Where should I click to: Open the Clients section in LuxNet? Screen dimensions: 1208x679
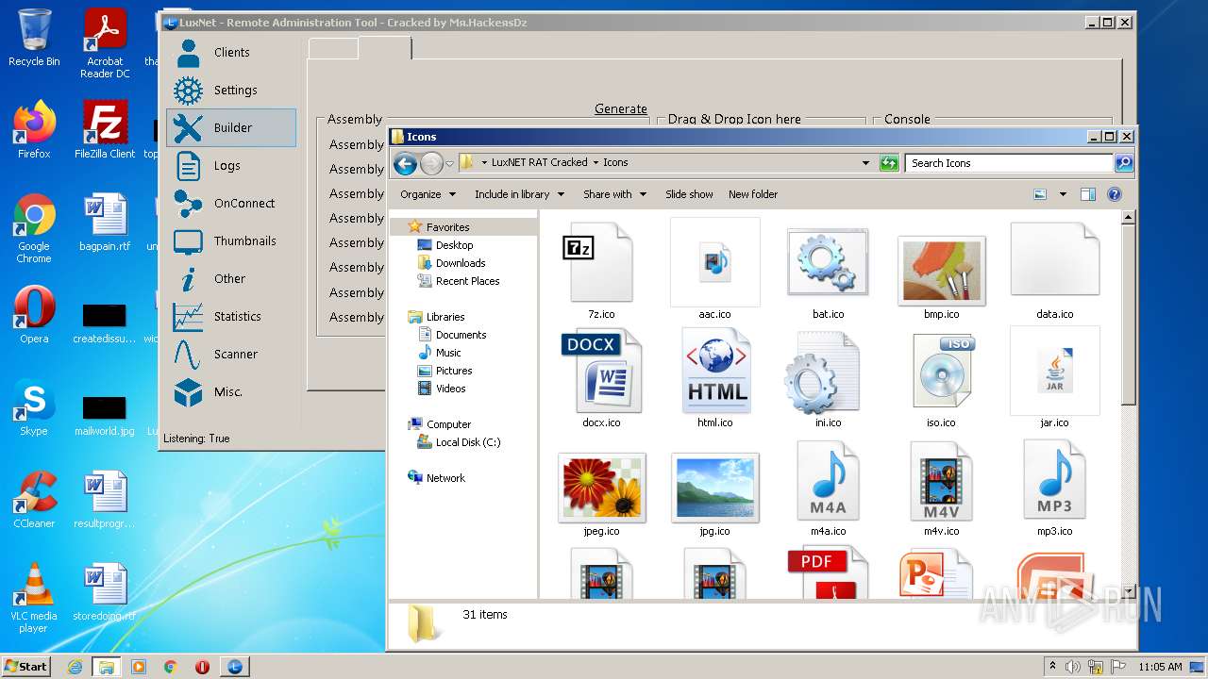coord(231,53)
